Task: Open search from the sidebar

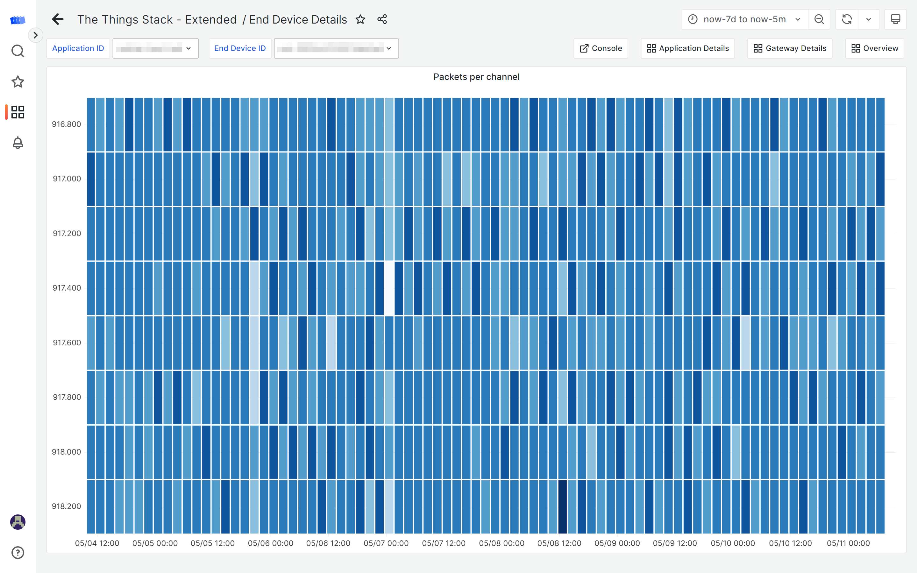Action: (18, 51)
